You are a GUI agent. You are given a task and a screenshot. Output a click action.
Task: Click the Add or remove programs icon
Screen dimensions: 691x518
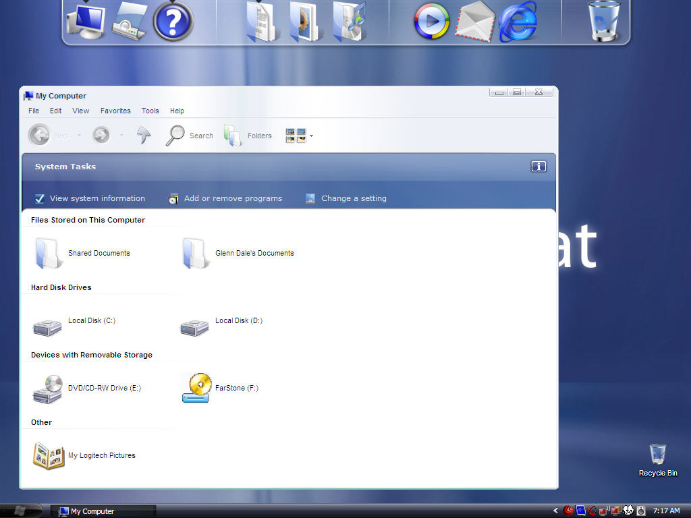tap(173, 199)
